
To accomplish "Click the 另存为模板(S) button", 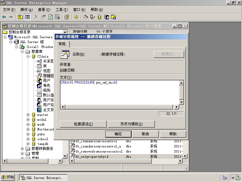I will (x=131, y=124).
